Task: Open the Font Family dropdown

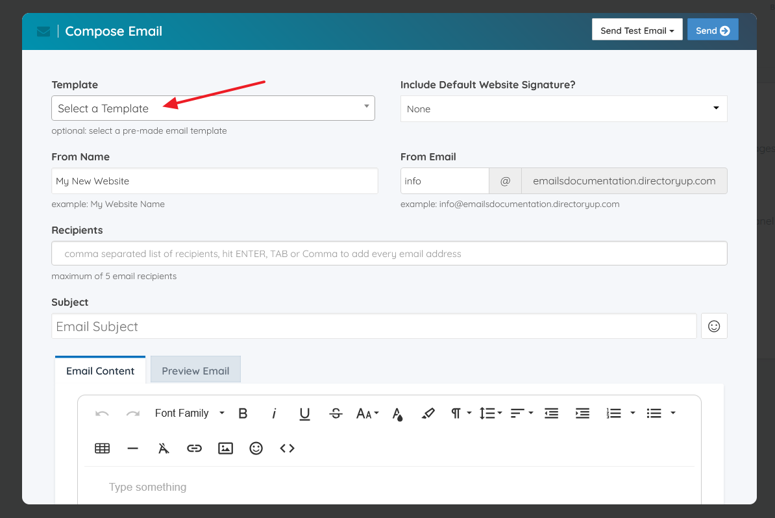Action: click(190, 413)
